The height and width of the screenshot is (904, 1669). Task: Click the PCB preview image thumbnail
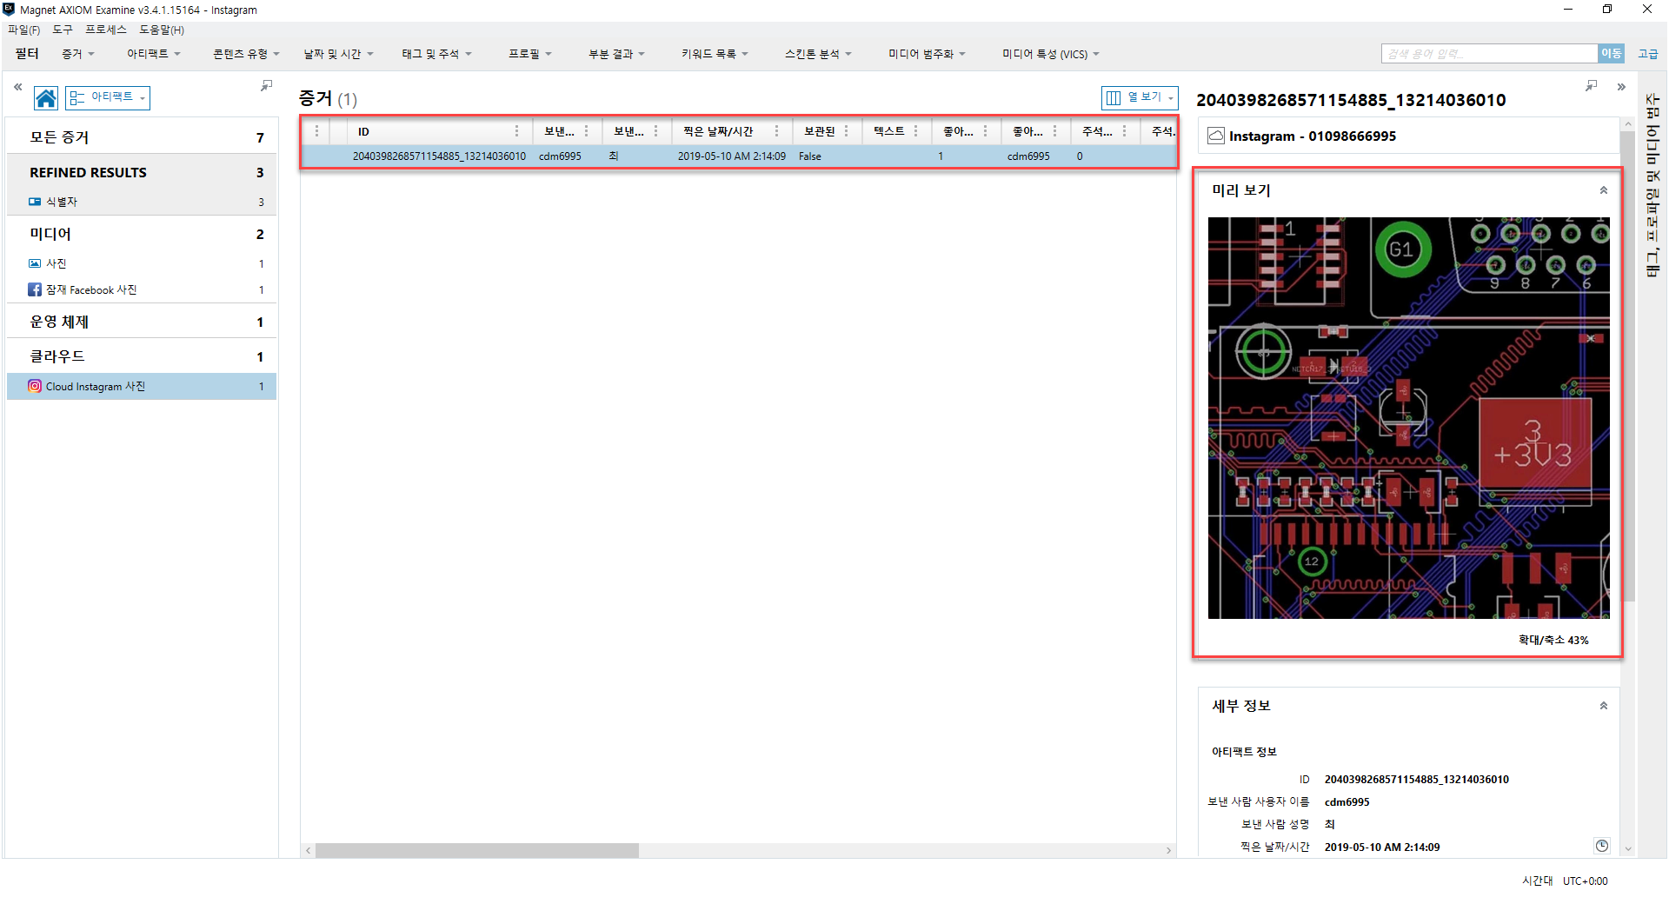click(x=1408, y=418)
